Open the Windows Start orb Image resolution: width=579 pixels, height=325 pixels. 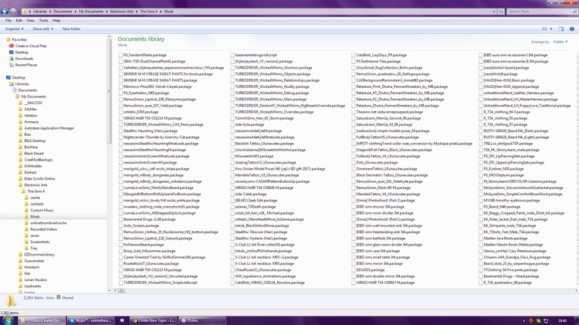pos(8,320)
